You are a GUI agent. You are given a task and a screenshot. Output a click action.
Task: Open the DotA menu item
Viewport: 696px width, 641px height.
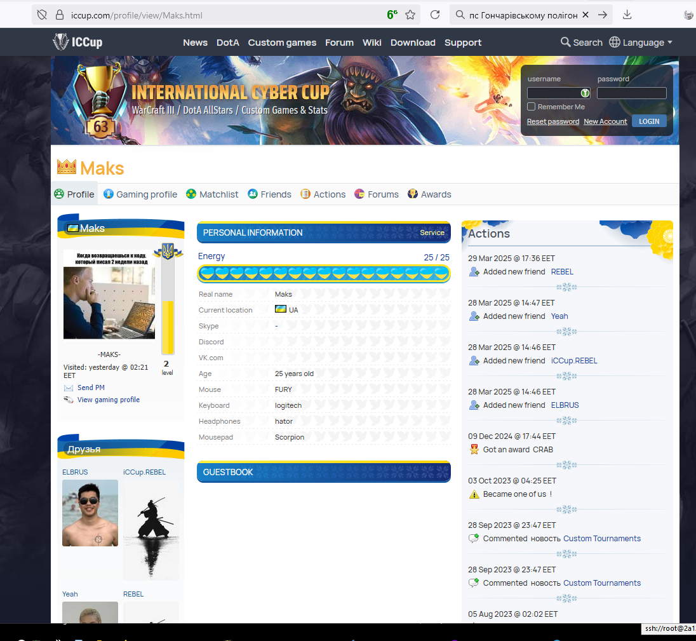click(x=228, y=43)
